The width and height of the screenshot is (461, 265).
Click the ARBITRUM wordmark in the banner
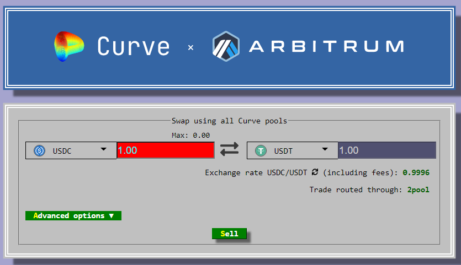point(326,46)
